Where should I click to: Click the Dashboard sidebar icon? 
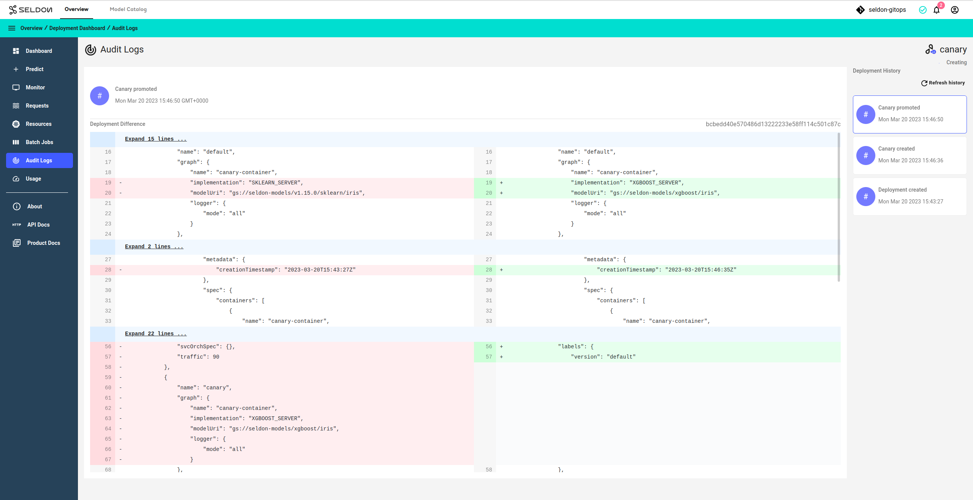point(16,51)
